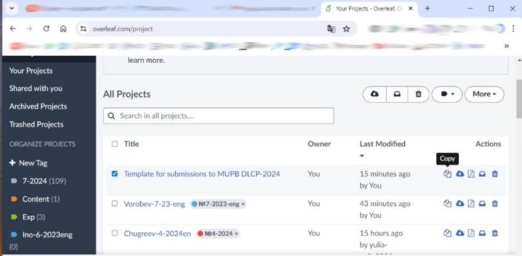Screen dimensions: 522x256
Task: Toggle the select all projects checkbox
Action: [x=114, y=144]
